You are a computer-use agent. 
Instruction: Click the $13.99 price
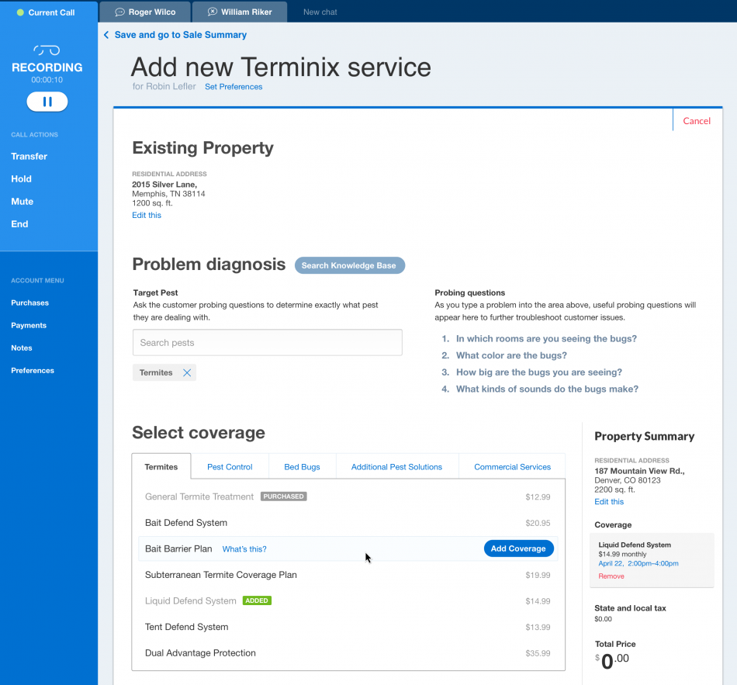tap(538, 627)
